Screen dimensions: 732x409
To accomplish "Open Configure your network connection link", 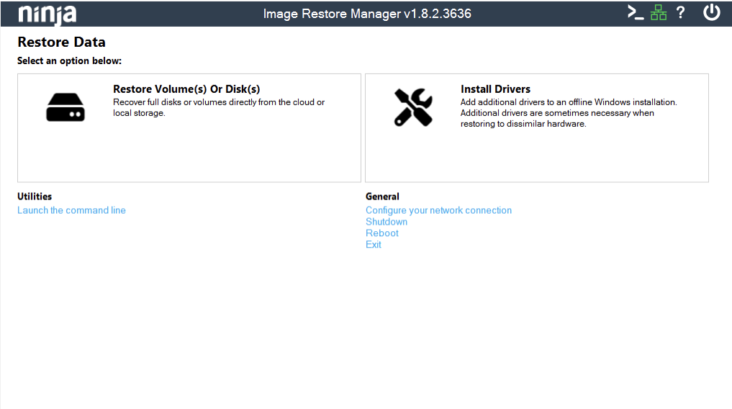I will click(438, 210).
